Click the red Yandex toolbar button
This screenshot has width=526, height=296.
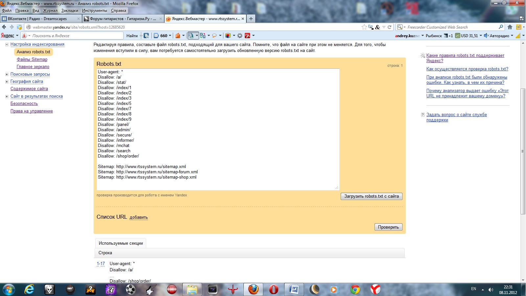247,36
